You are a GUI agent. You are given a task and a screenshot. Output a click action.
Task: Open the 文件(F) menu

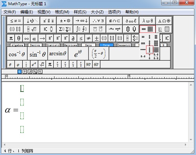point(10,12)
